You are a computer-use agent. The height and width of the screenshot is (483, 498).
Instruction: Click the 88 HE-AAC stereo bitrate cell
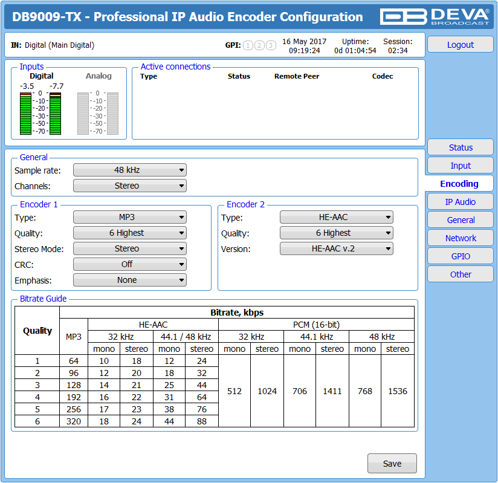tap(202, 421)
